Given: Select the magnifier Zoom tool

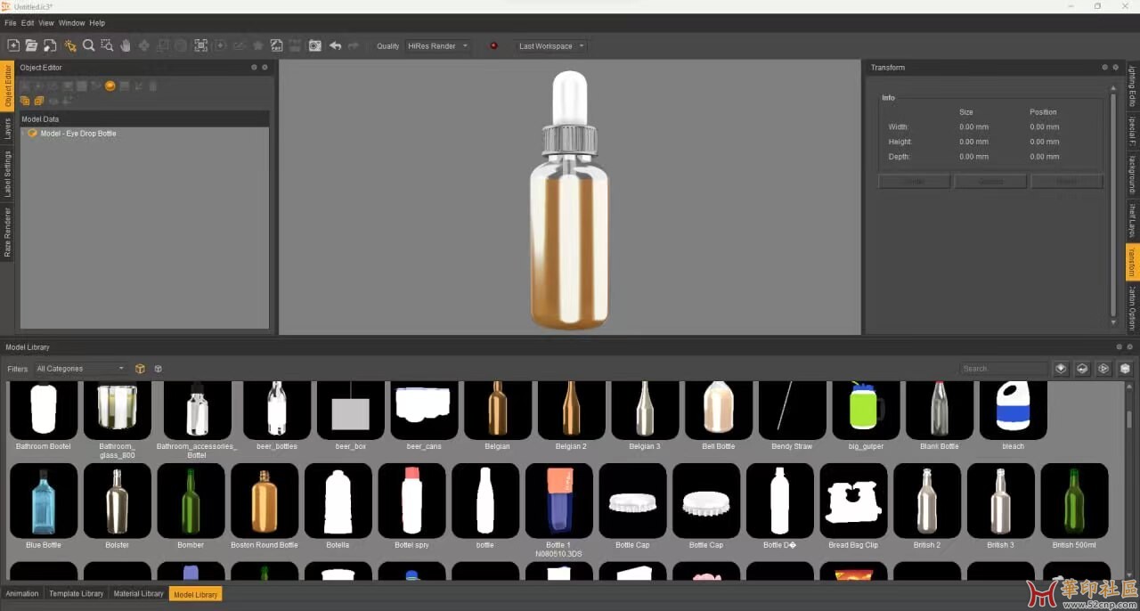Looking at the screenshot, I should 88,45.
